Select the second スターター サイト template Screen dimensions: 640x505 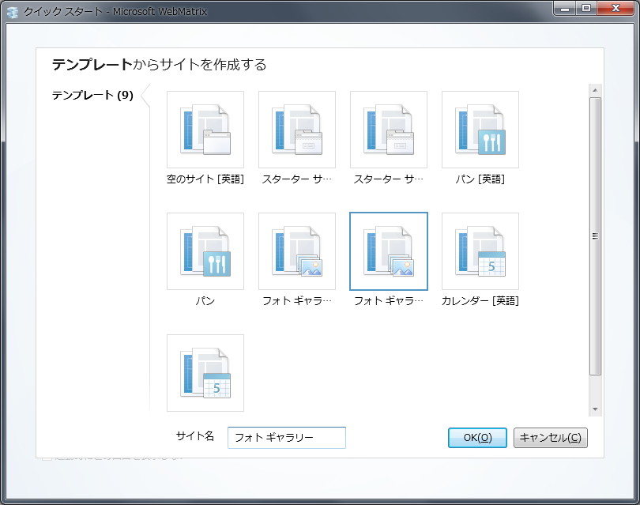click(x=388, y=130)
